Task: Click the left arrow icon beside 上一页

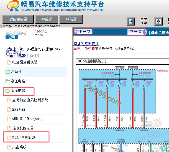Action: click(x=76, y=32)
